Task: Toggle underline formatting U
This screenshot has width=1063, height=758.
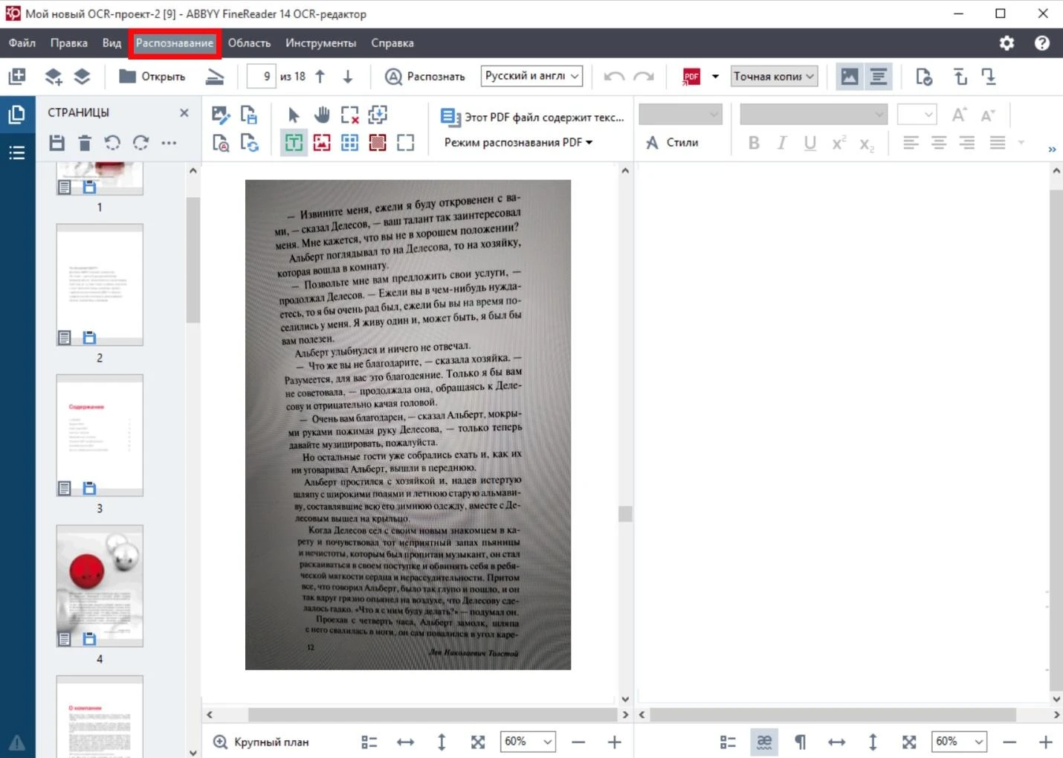Action: click(x=810, y=143)
